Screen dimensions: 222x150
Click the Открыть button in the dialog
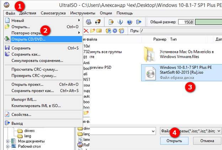[174, 141]
